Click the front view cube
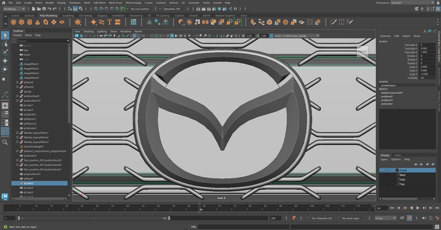 [x=362, y=51]
